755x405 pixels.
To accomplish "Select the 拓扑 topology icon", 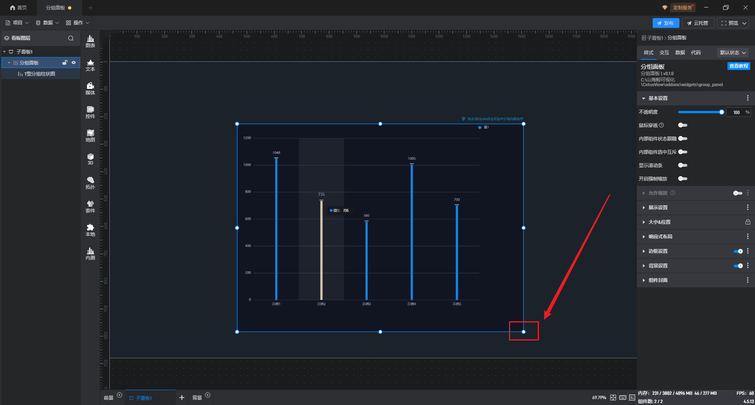I will [90, 183].
